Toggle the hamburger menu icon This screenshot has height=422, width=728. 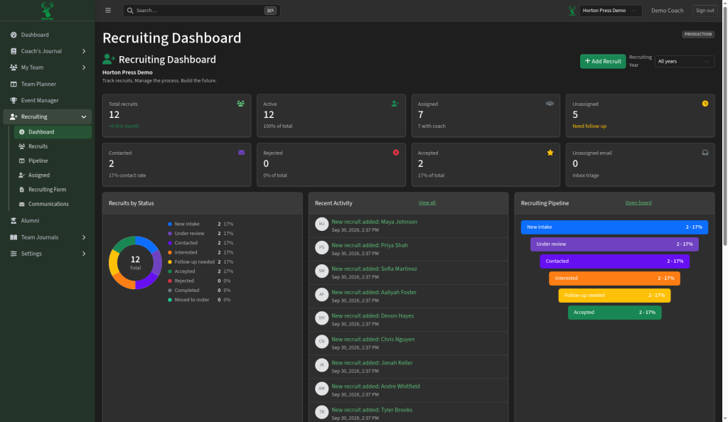click(x=108, y=10)
